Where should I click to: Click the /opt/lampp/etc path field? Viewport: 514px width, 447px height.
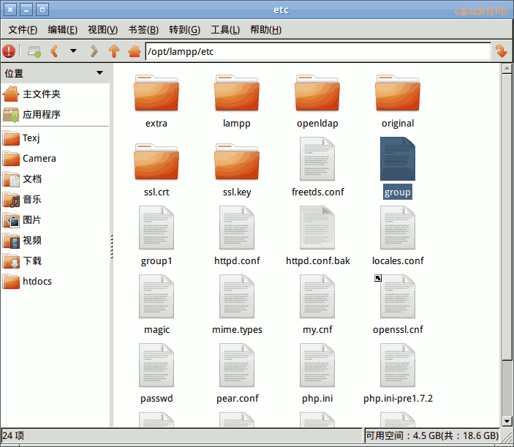pyautogui.click(x=318, y=51)
